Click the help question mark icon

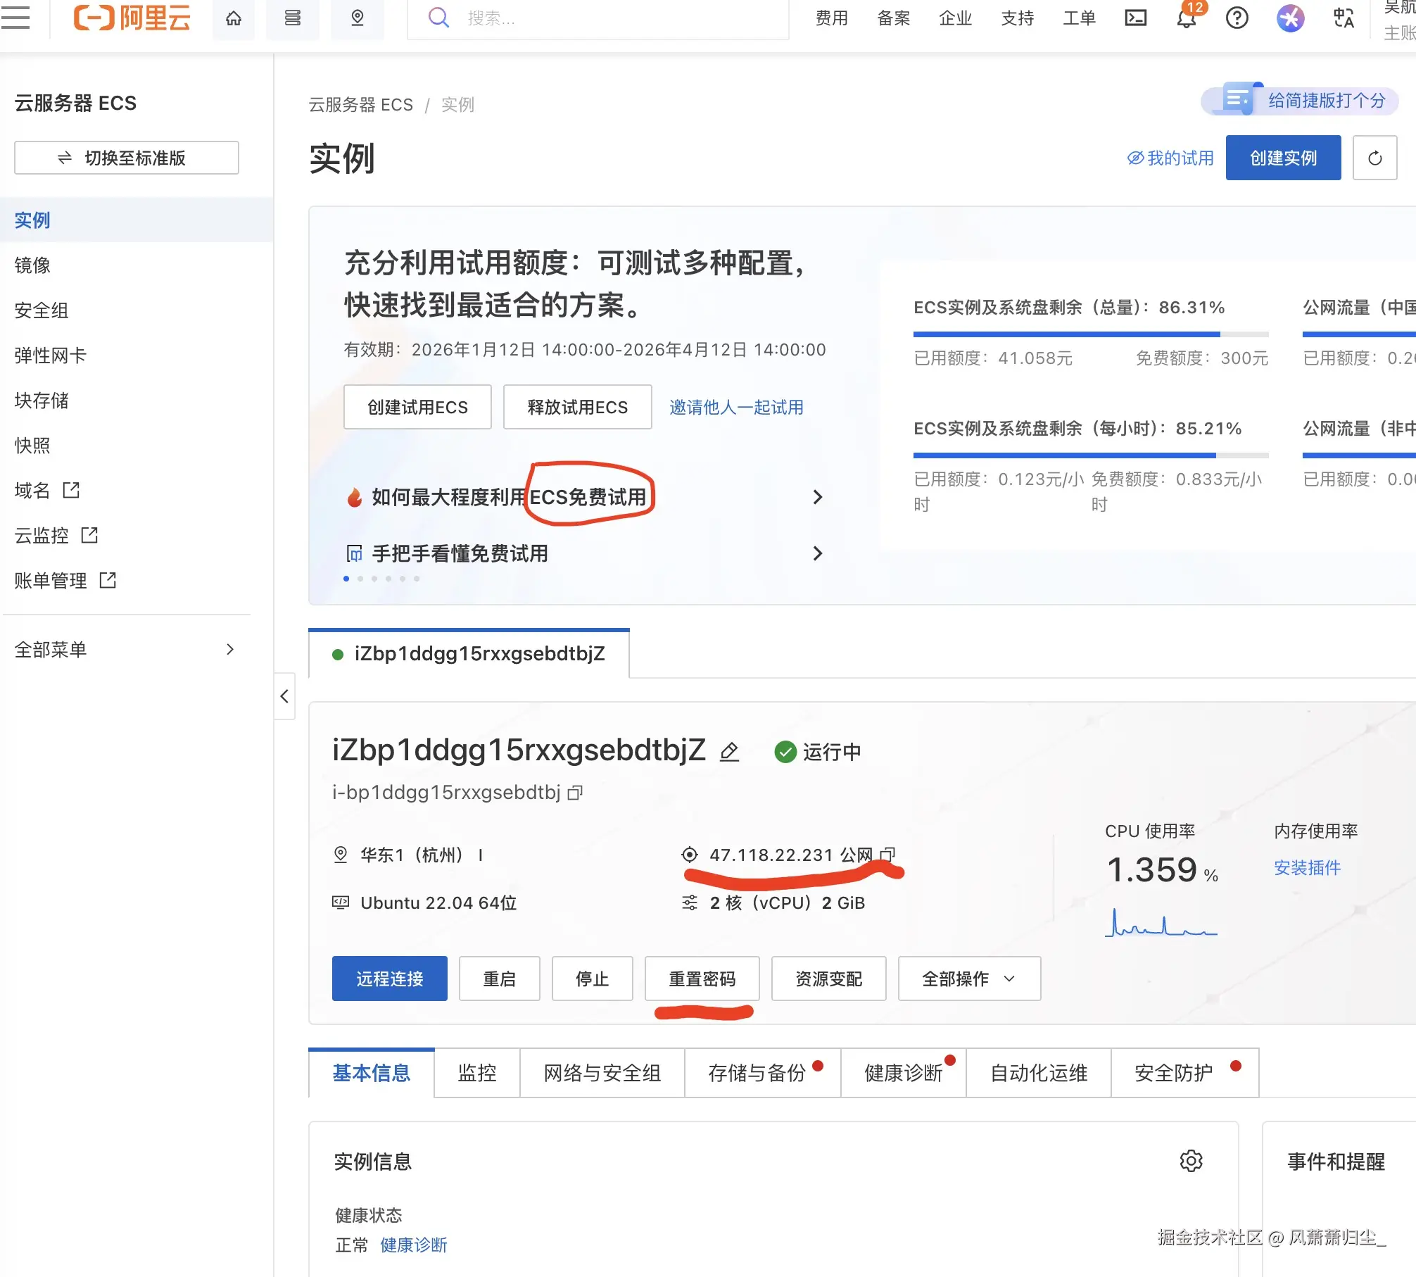click(1237, 18)
